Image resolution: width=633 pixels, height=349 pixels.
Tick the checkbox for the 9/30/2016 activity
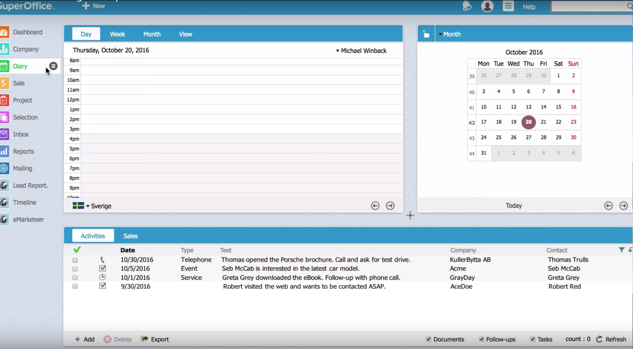(x=75, y=287)
